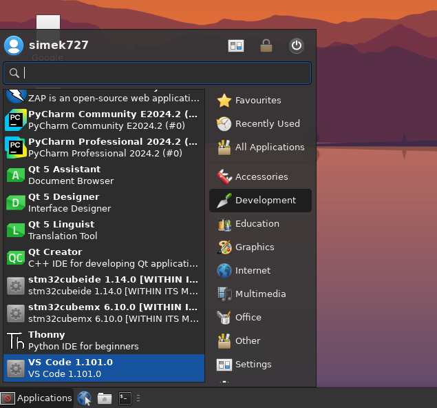Image resolution: width=437 pixels, height=408 pixels.
Task: Click the Qt 5 Designer green D icon
Action: pos(16,203)
